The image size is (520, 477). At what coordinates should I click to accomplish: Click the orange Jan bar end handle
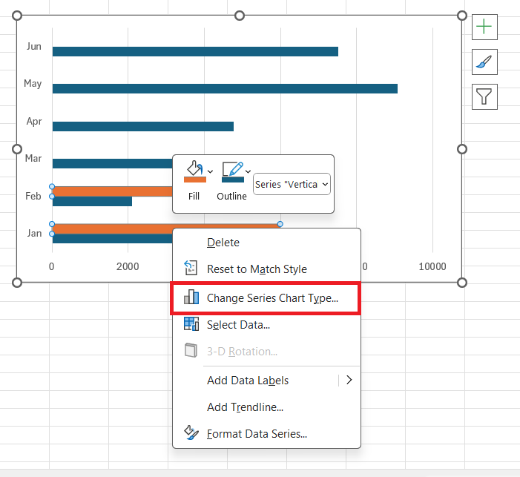(x=280, y=224)
